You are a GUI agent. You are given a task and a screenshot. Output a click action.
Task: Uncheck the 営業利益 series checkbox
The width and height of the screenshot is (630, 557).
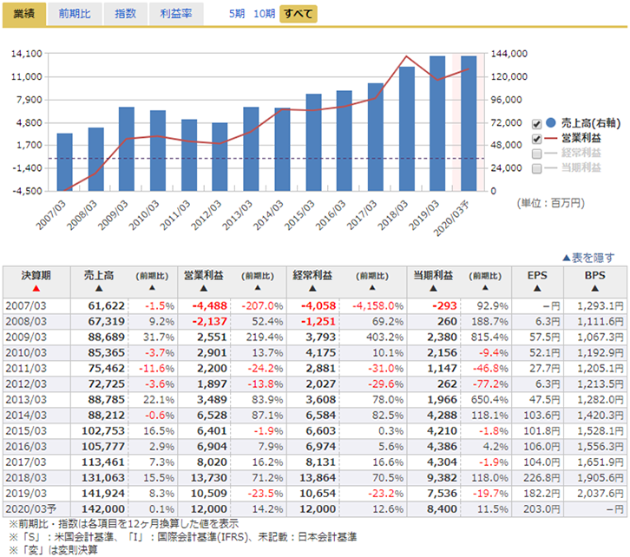click(536, 139)
